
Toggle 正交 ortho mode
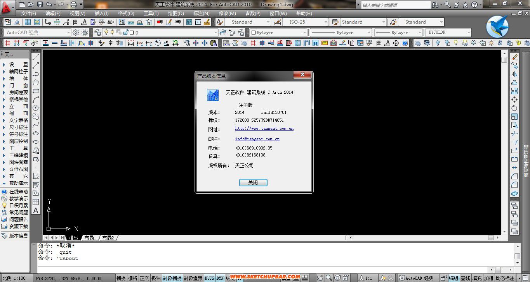click(144, 278)
